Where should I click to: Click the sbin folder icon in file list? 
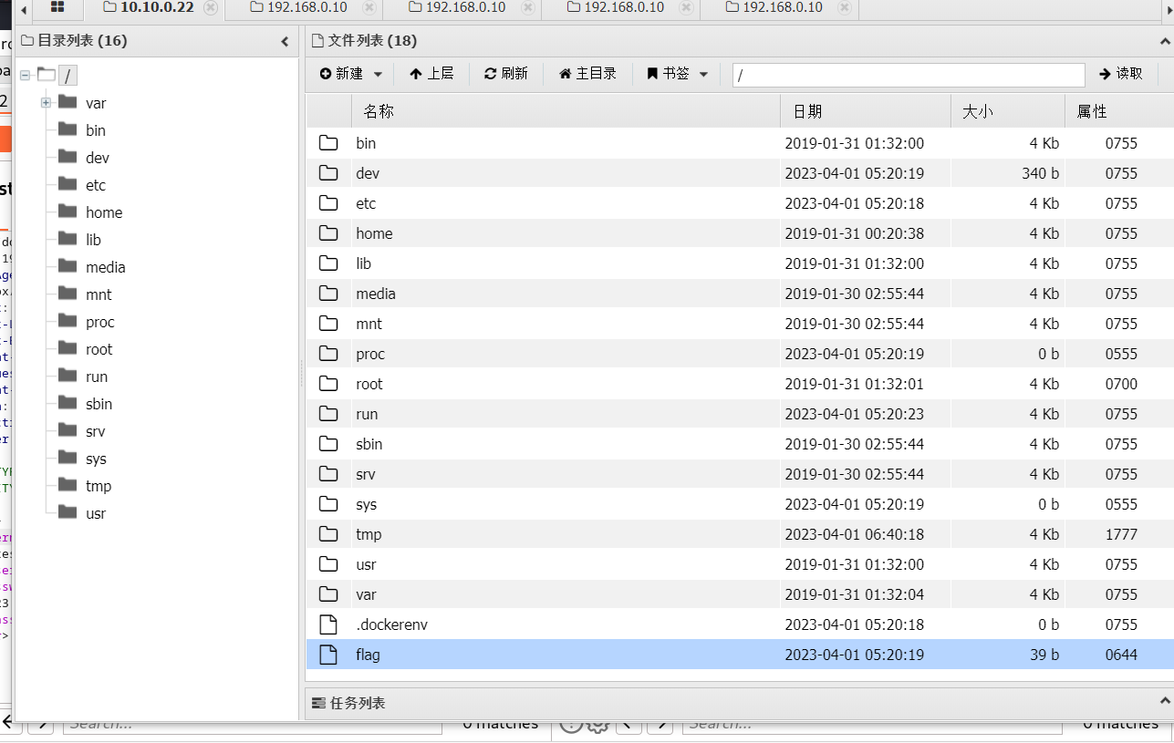328,444
